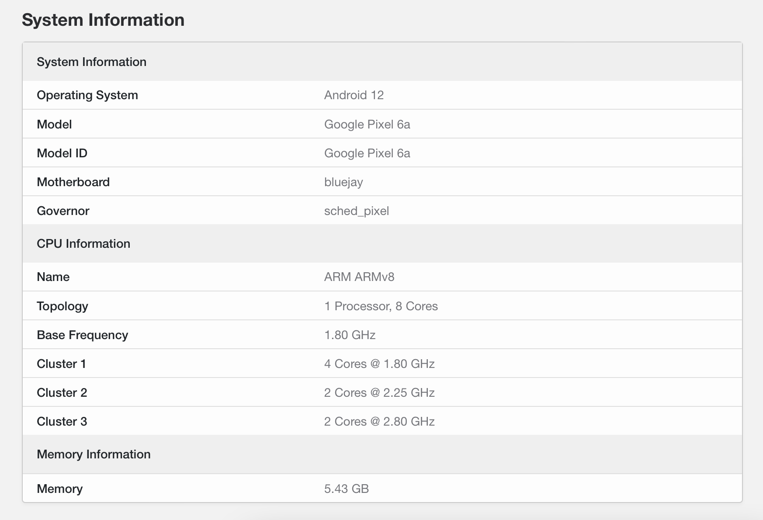Screen dimensions: 763x520
Task: Select '2 Cores @ 2.80 GHz' value
Action: point(379,422)
